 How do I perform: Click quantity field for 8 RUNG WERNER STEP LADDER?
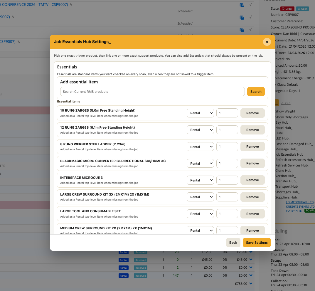point(227,147)
